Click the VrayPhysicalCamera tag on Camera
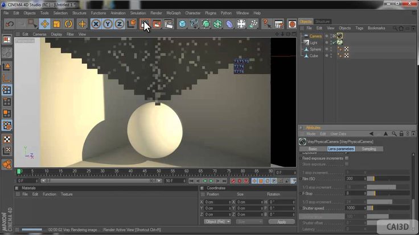419x235 pixels. 340,36
